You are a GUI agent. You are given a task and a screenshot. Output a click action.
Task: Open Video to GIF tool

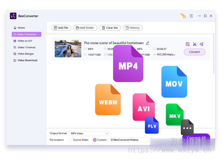coord(25,41)
